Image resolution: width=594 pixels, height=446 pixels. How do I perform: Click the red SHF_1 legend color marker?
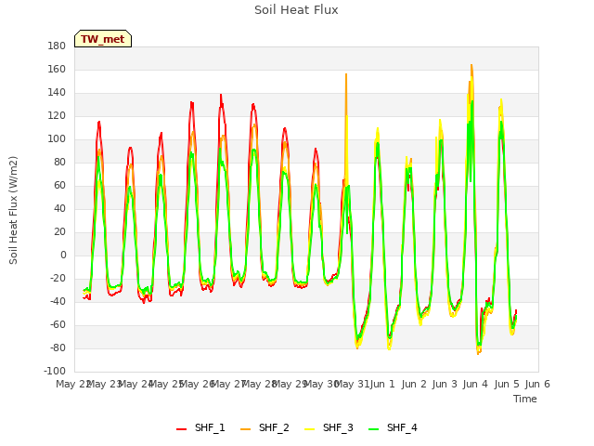[x=182, y=429]
